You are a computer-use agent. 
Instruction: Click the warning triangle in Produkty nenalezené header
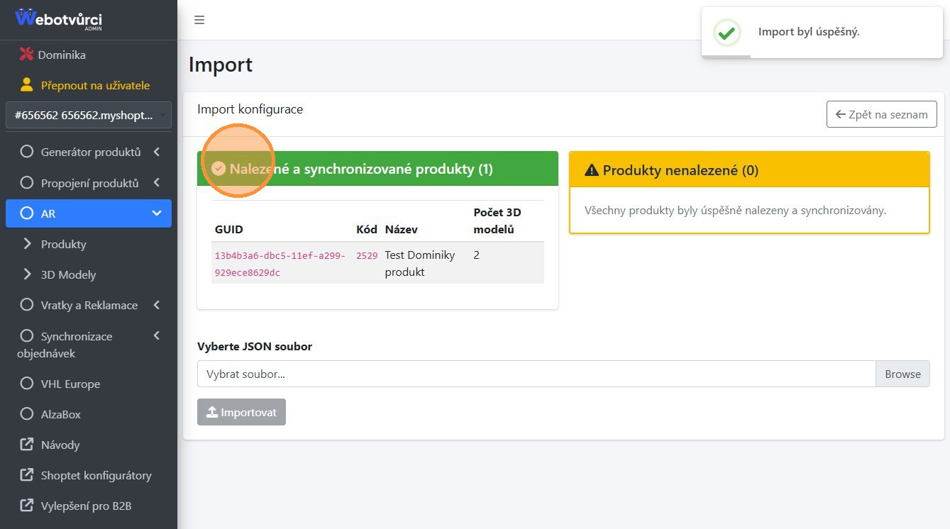tap(591, 170)
